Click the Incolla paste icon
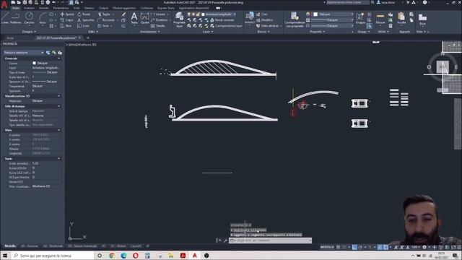This screenshot has height=260, width=462. coord(401,18)
